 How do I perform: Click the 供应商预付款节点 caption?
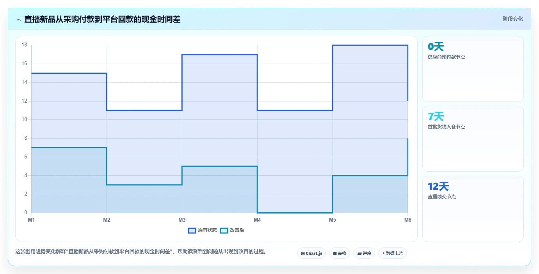[x=446, y=57]
